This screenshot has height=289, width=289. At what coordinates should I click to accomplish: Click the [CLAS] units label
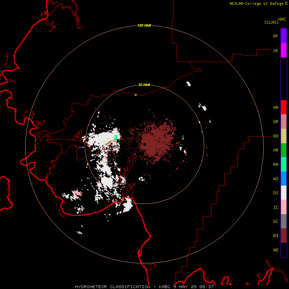(271, 22)
